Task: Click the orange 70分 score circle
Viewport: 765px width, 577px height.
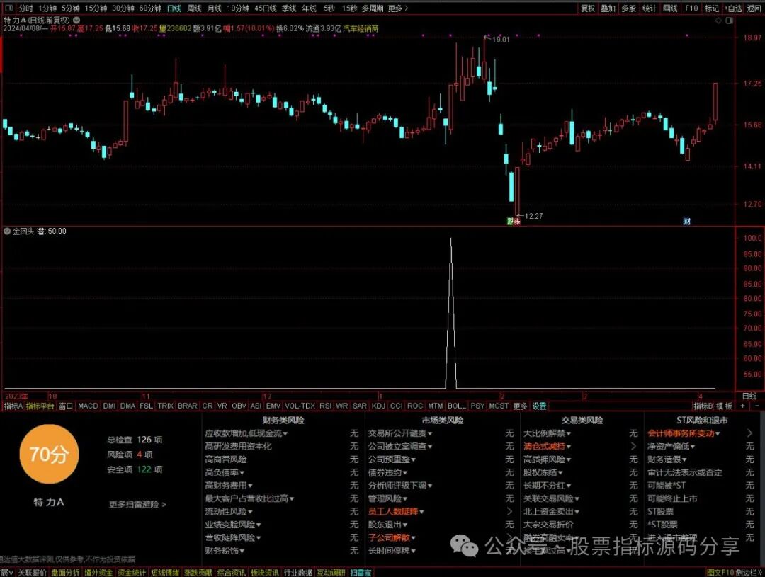Action: (49, 454)
